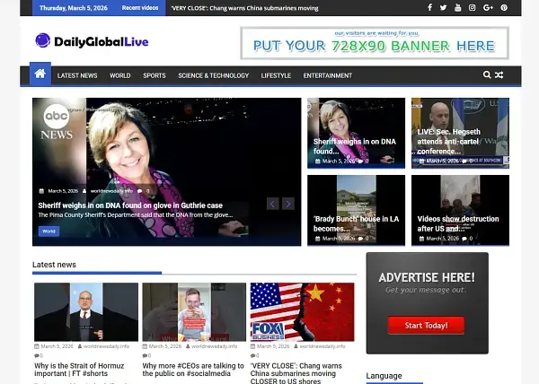Click the random post shuffle icon
The width and height of the screenshot is (539, 384).
(499, 75)
